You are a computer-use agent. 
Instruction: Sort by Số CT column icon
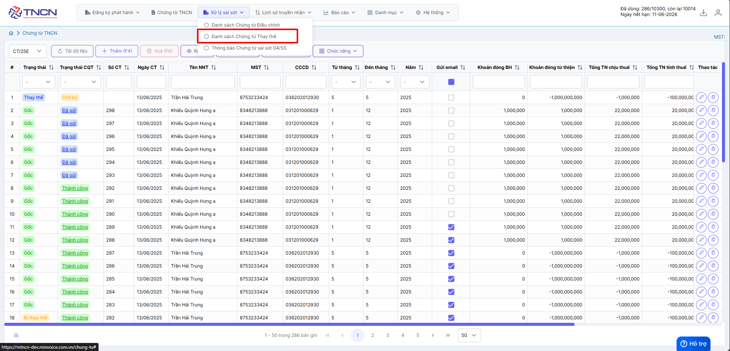pos(127,67)
